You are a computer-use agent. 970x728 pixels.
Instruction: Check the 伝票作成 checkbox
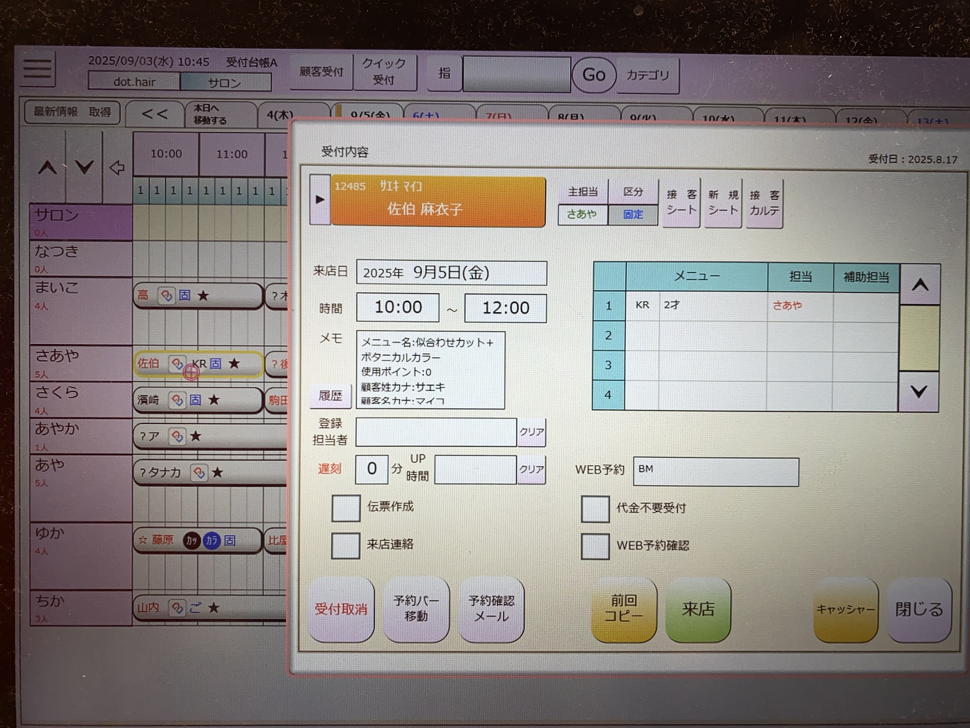(x=346, y=508)
